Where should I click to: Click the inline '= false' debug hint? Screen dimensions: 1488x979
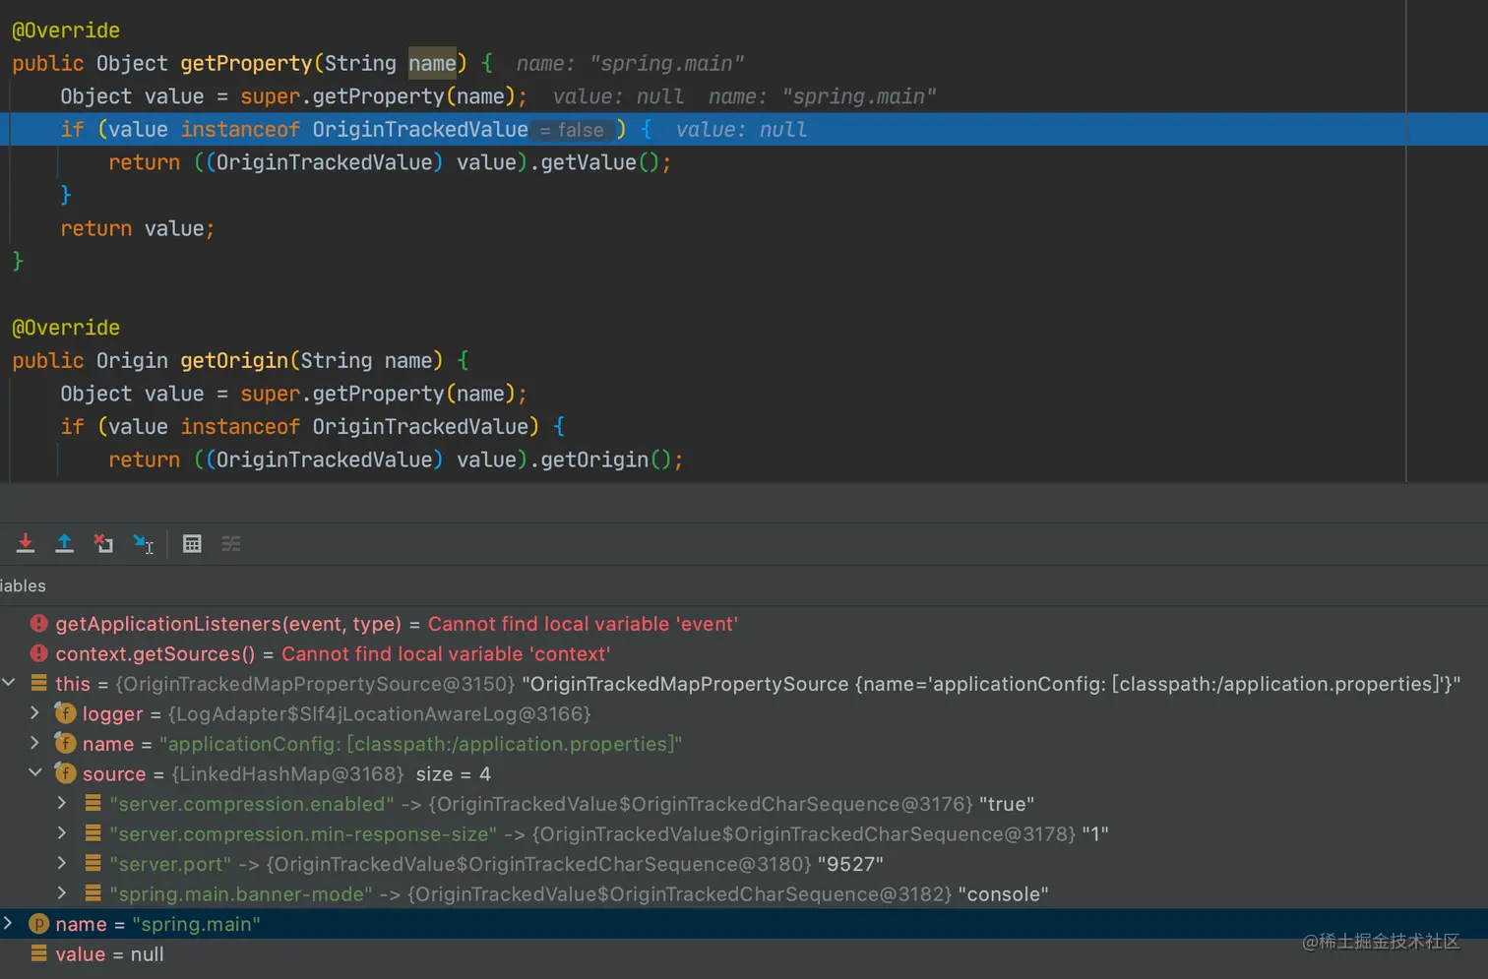click(x=572, y=130)
